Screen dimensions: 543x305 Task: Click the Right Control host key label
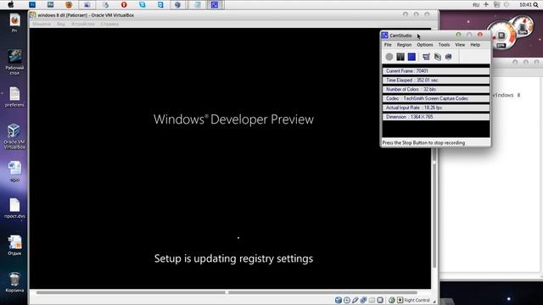click(417, 300)
